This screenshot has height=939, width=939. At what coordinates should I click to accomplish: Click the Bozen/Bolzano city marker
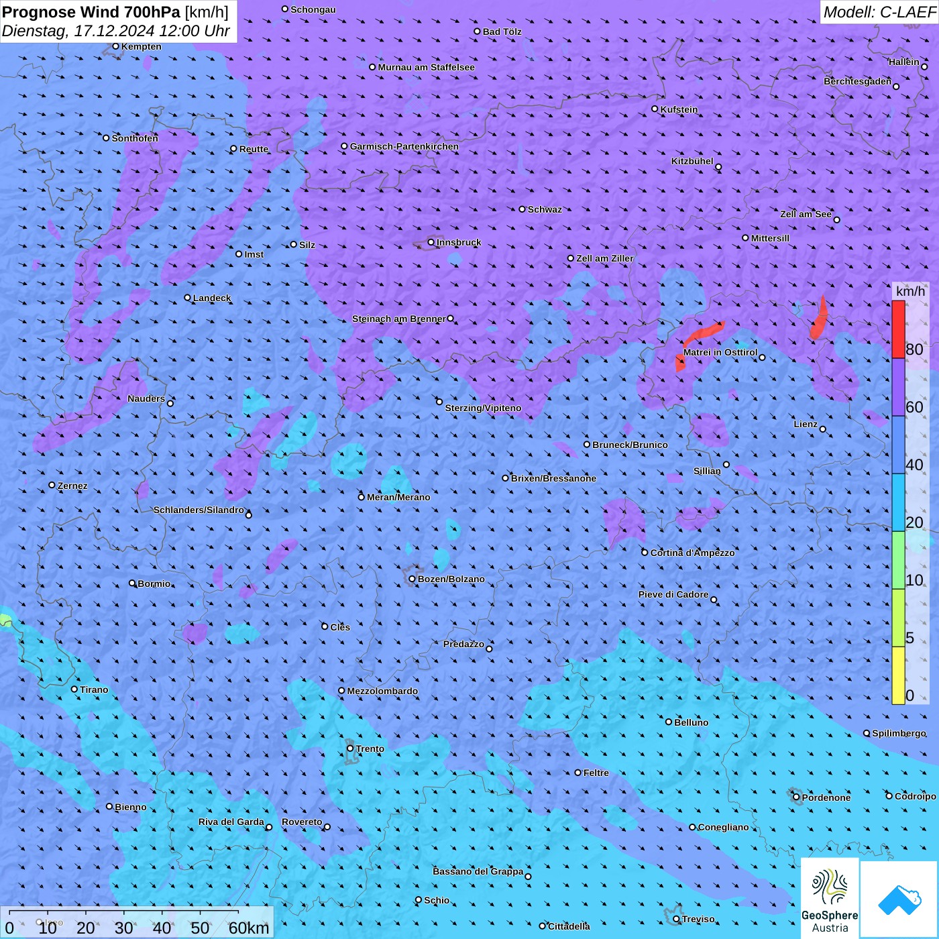pyautogui.click(x=412, y=579)
